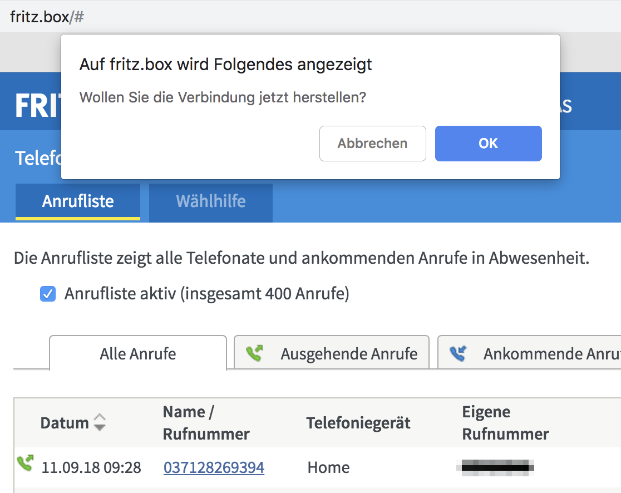Click the green outgoing-call icon in Ausgehende tab
Viewport: 621px width, 493px height.
click(254, 353)
